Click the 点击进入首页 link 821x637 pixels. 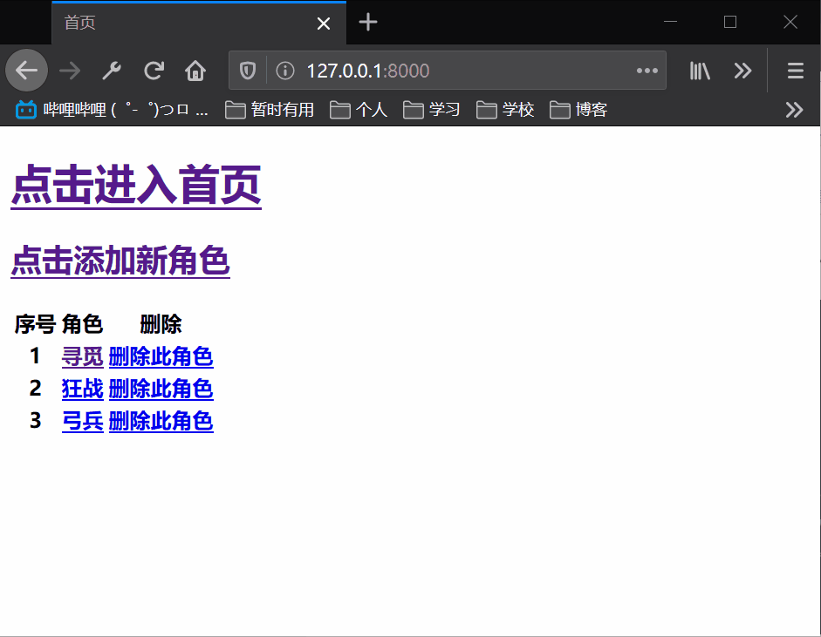135,186
